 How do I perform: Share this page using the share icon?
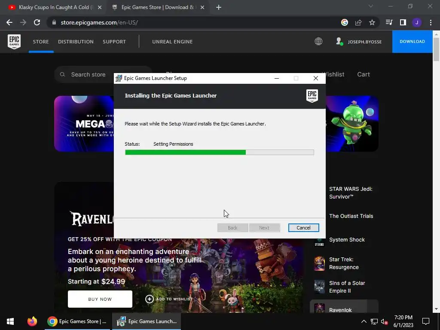pos(358,22)
